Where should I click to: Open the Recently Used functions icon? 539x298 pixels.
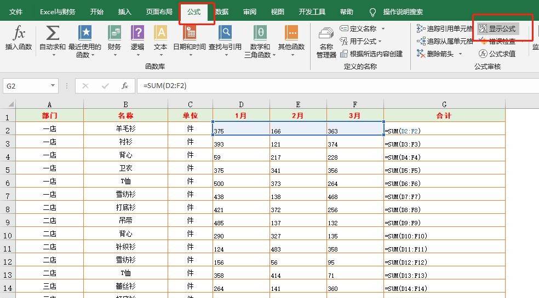(x=84, y=33)
